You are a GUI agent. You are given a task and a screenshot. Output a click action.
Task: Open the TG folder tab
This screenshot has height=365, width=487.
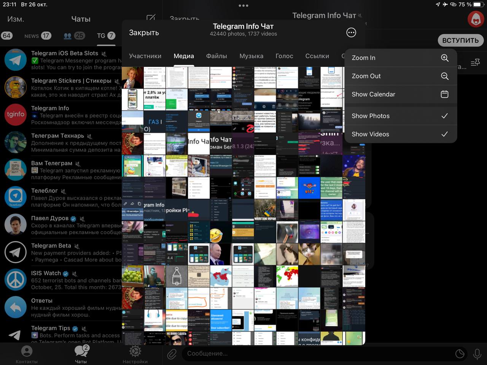pyautogui.click(x=106, y=36)
